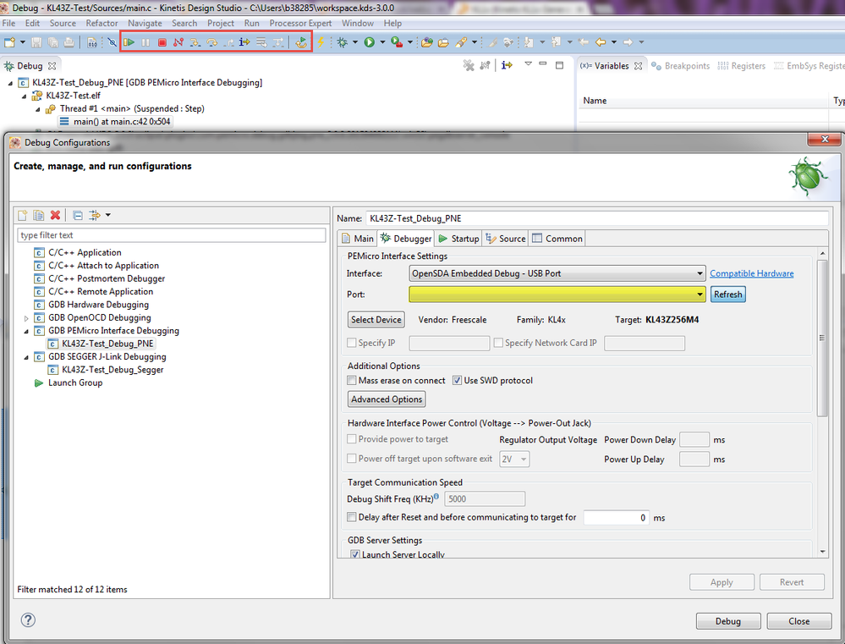Open the Compatible Hardware link

click(752, 273)
